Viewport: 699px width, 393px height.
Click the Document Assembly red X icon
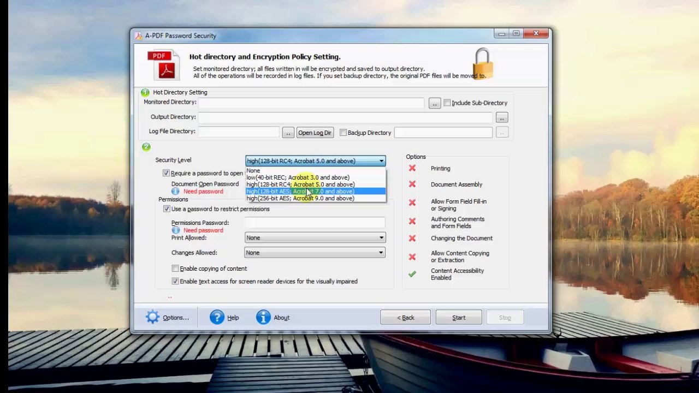[412, 184]
